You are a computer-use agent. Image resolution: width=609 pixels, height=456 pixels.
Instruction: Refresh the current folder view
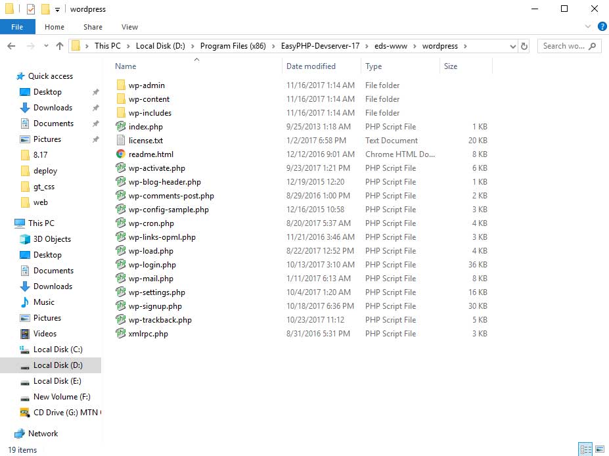click(524, 46)
